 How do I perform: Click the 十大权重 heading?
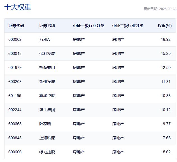[18, 7]
